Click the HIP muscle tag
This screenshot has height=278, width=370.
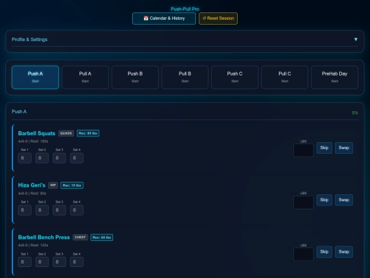(53, 185)
